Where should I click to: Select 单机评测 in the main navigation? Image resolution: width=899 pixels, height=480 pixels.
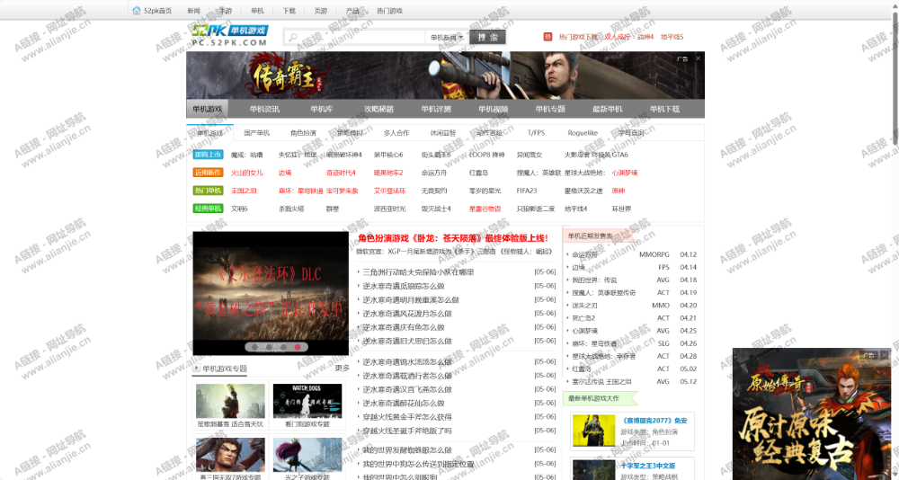(x=436, y=109)
